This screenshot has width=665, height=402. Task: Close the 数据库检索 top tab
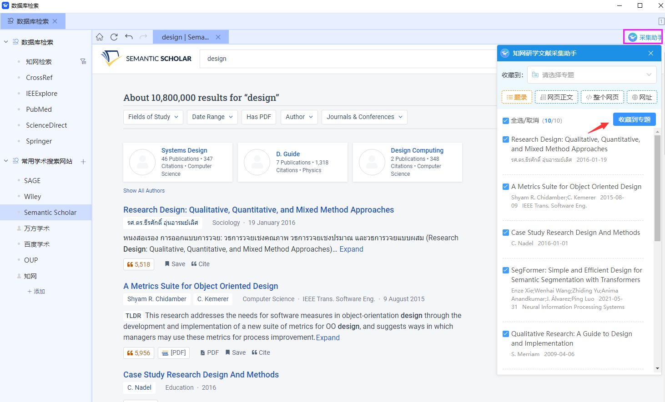point(55,21)
